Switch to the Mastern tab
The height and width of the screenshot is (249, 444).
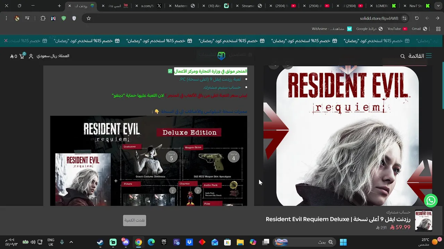(182, 6)
